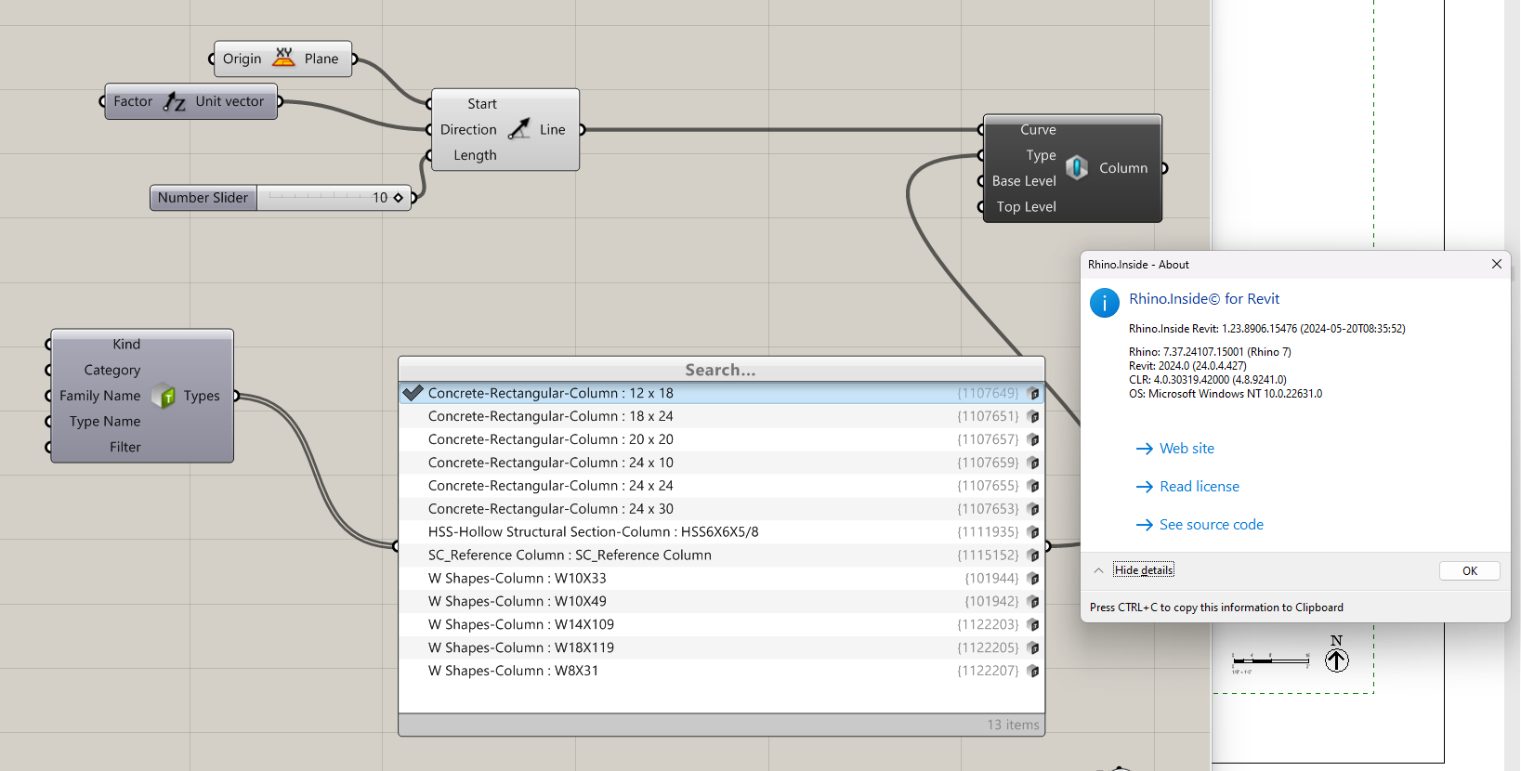Click the cube icon on SC_Reference Column row
The image size is (1521, 771).
pos(1032,555)
